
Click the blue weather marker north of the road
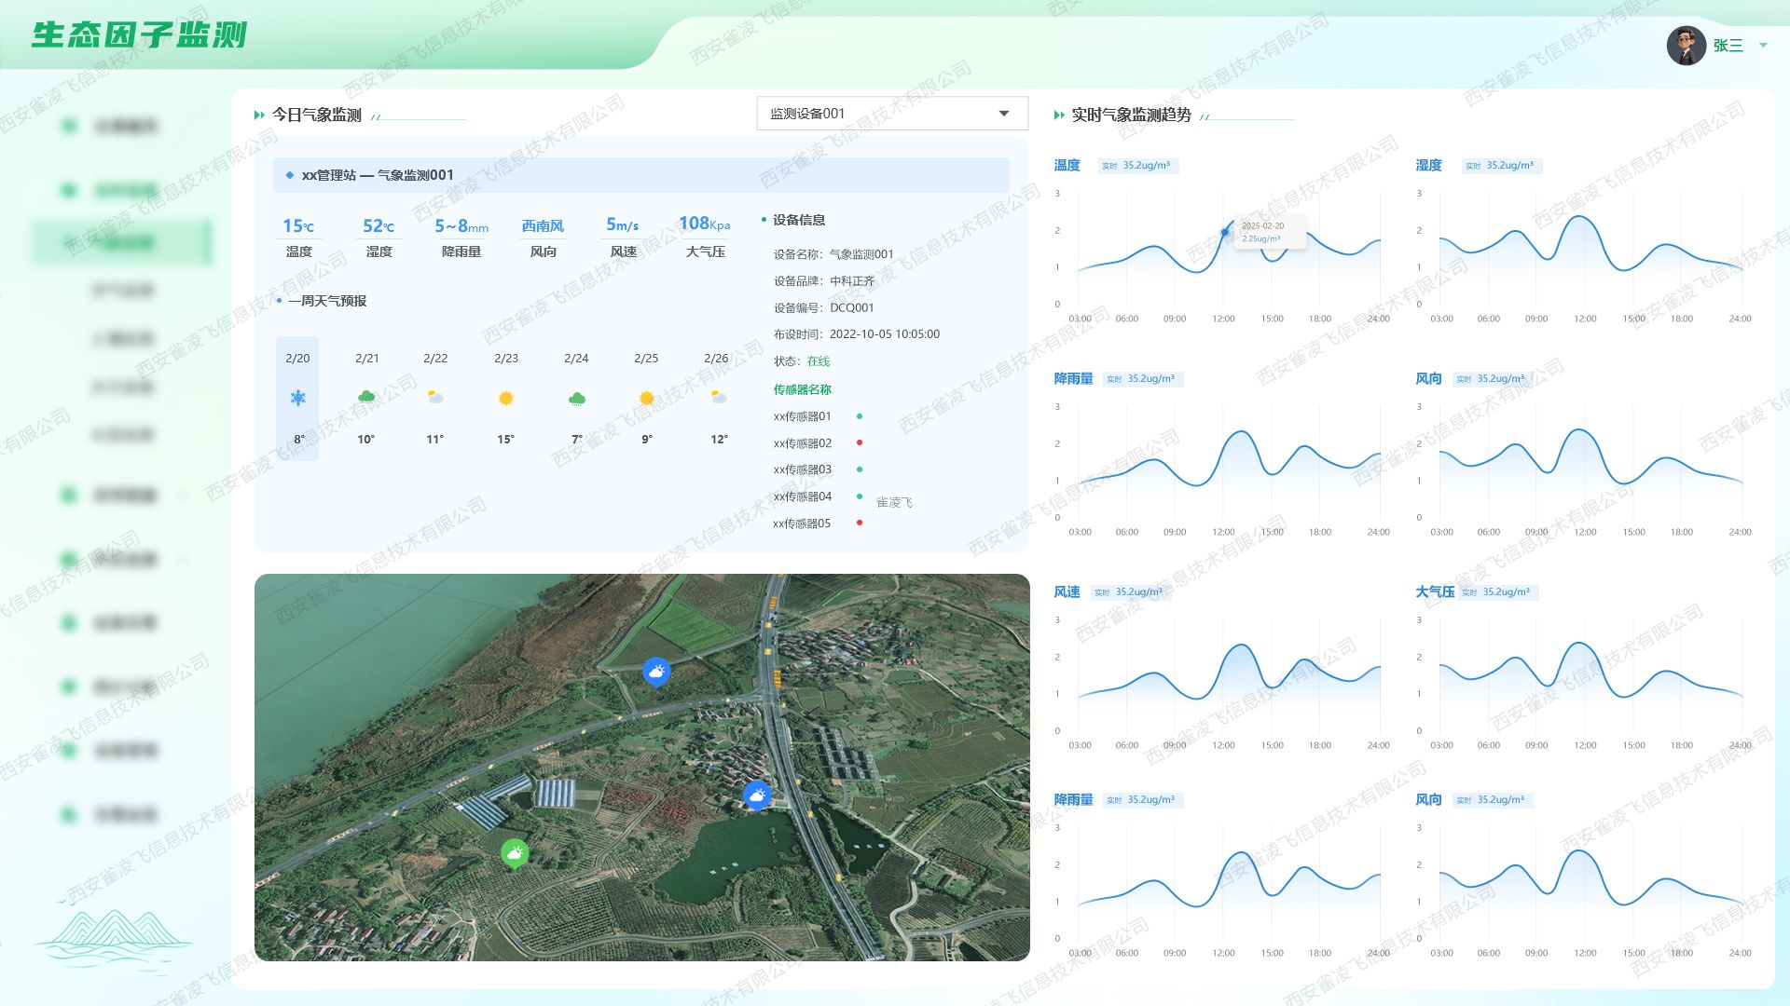656,671
